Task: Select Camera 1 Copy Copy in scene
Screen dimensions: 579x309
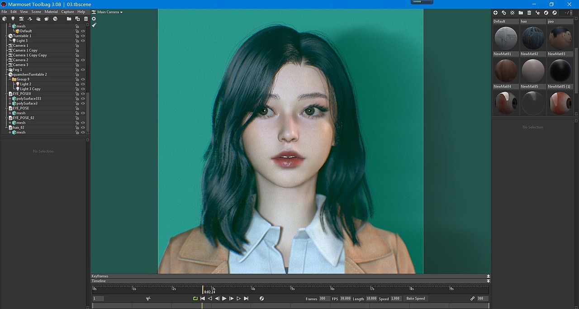Action: (x=30, y=55)
